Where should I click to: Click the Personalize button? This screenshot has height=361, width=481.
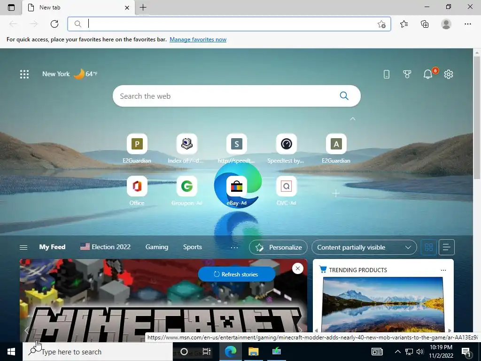pos(278,247)
